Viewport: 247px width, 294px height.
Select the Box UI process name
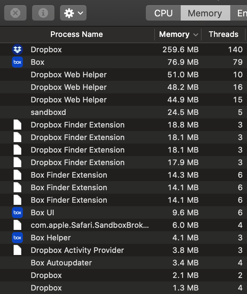pos(43,212)
